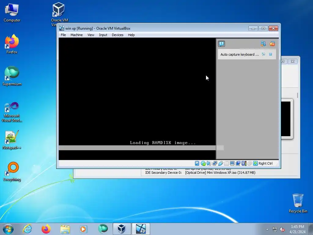Open the Help menu

131,35
